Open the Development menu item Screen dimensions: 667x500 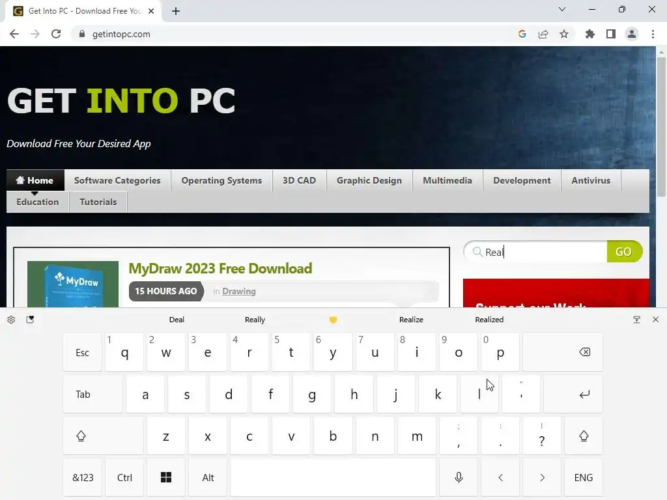pos(522,180)
